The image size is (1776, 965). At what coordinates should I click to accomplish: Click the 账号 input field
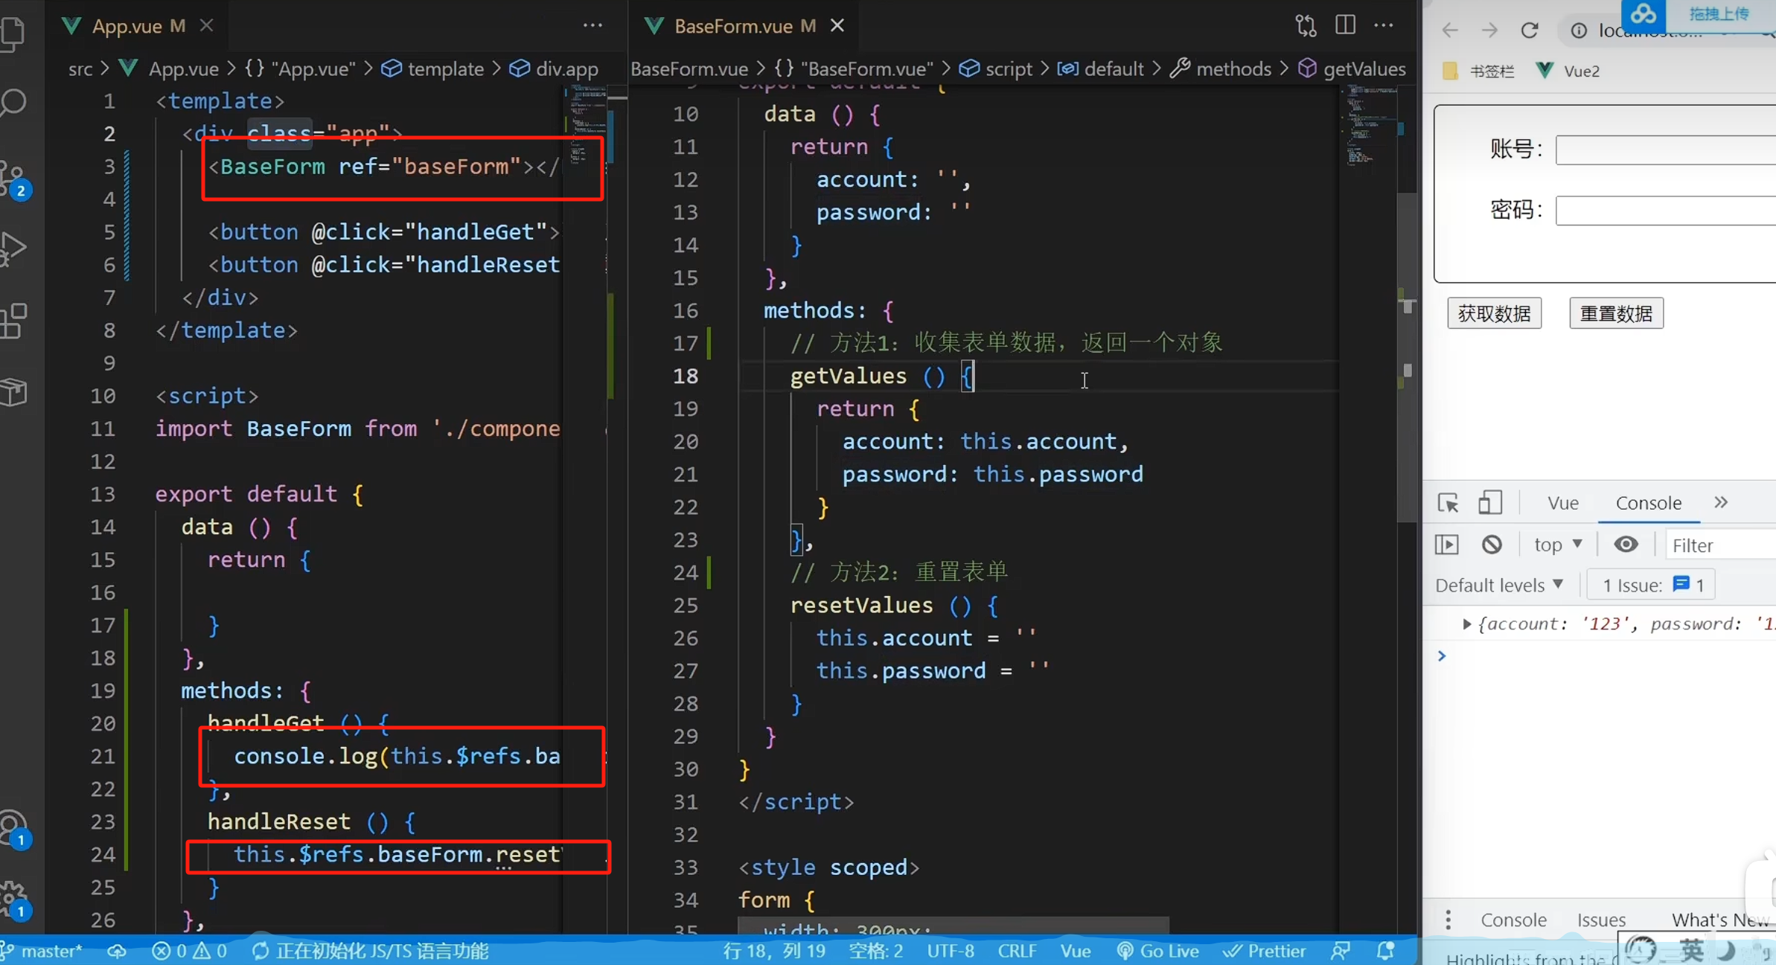pyautogui.click(x=1666, y=150)
